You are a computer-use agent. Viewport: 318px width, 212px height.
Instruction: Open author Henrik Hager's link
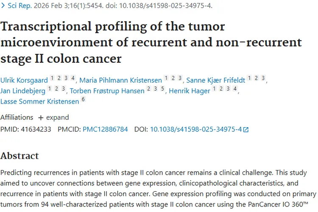pos(190,90)
